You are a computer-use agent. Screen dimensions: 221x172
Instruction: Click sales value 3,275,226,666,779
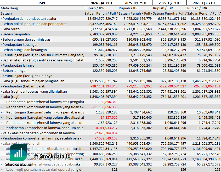pos(138,19)
